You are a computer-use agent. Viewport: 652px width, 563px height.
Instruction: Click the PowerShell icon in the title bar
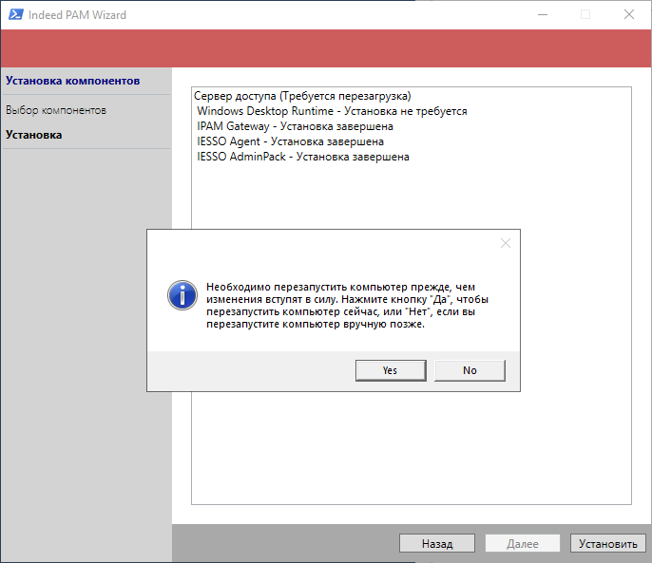(x=13, y=15)
